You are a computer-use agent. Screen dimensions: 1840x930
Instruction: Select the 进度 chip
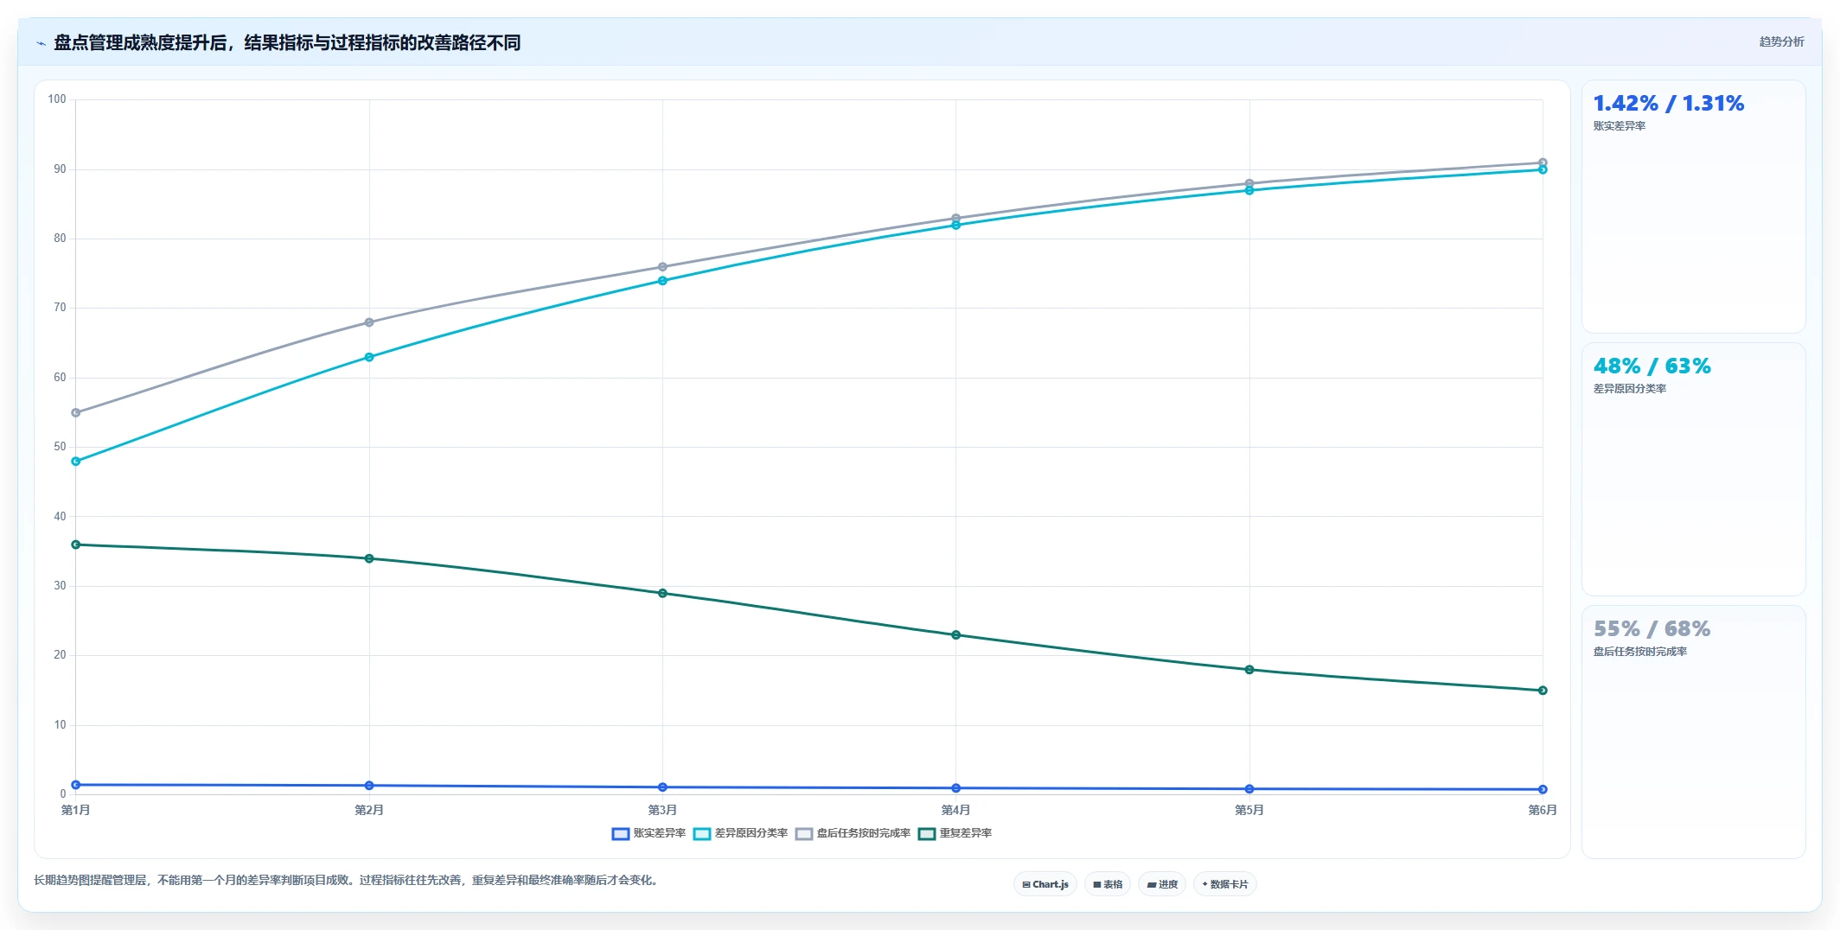1162,884
